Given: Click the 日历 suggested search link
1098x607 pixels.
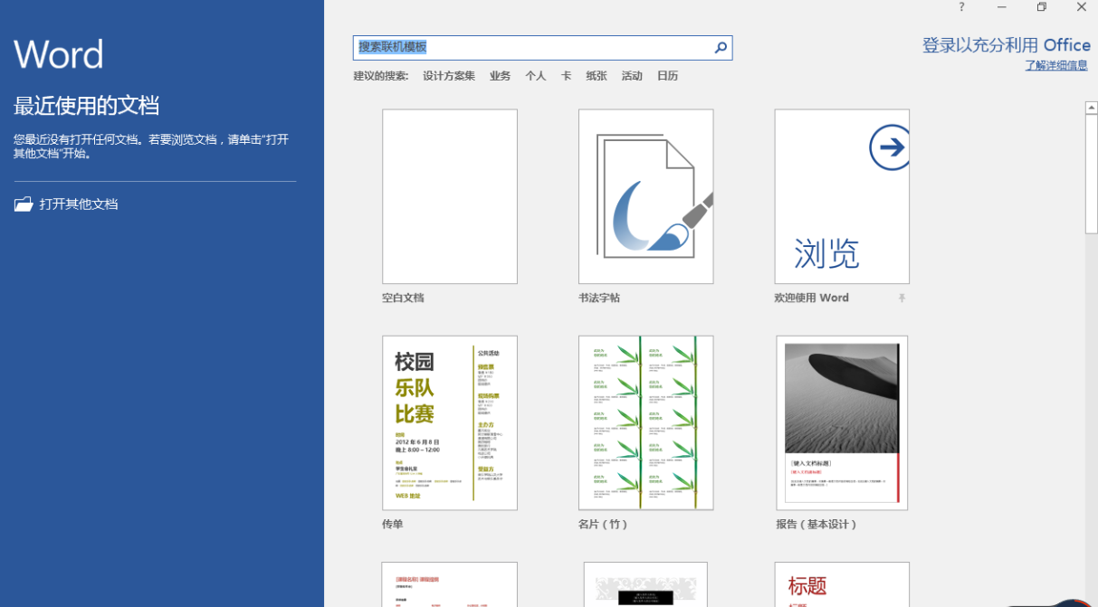Looking at the screenshot, I should 667,76.
